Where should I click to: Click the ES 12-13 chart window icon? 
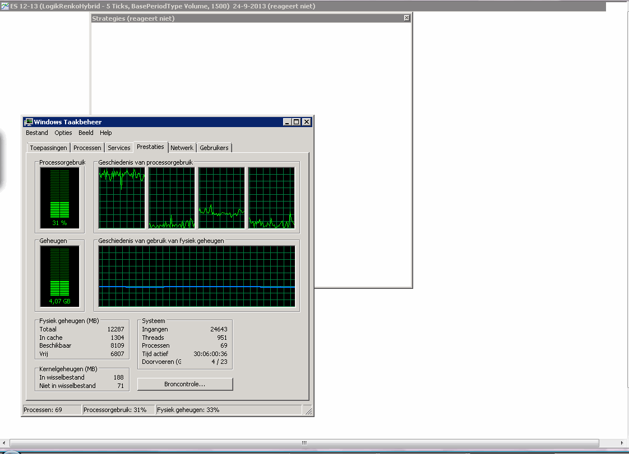(x=5, y=6)
